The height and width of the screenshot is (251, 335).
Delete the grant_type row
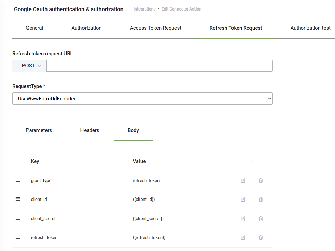[x=261, y=181]
